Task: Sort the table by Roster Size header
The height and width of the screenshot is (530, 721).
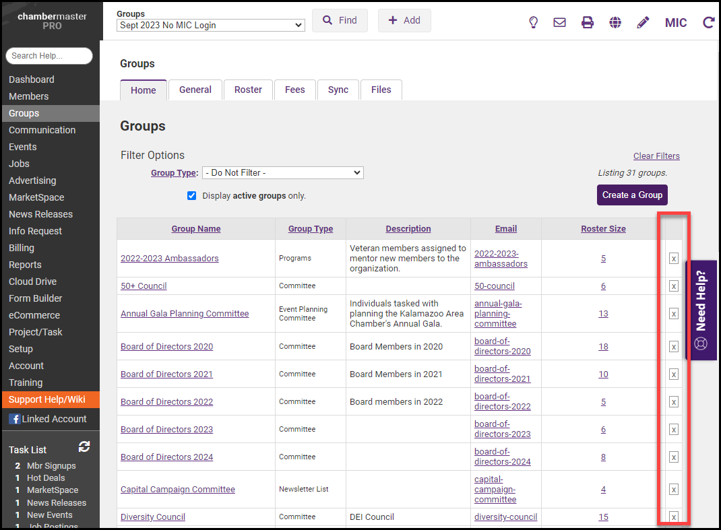Action: 603,229
